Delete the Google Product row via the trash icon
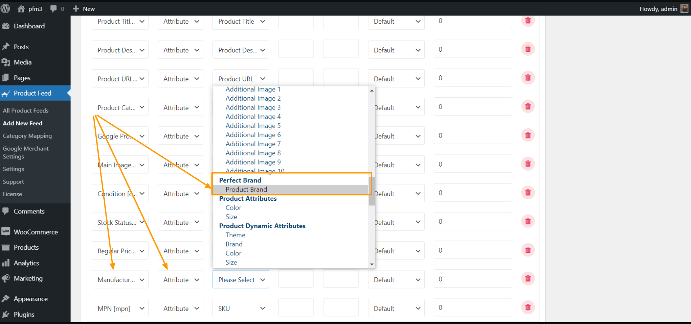The width and height of the screenshot is (691, 324). [528, 135]
